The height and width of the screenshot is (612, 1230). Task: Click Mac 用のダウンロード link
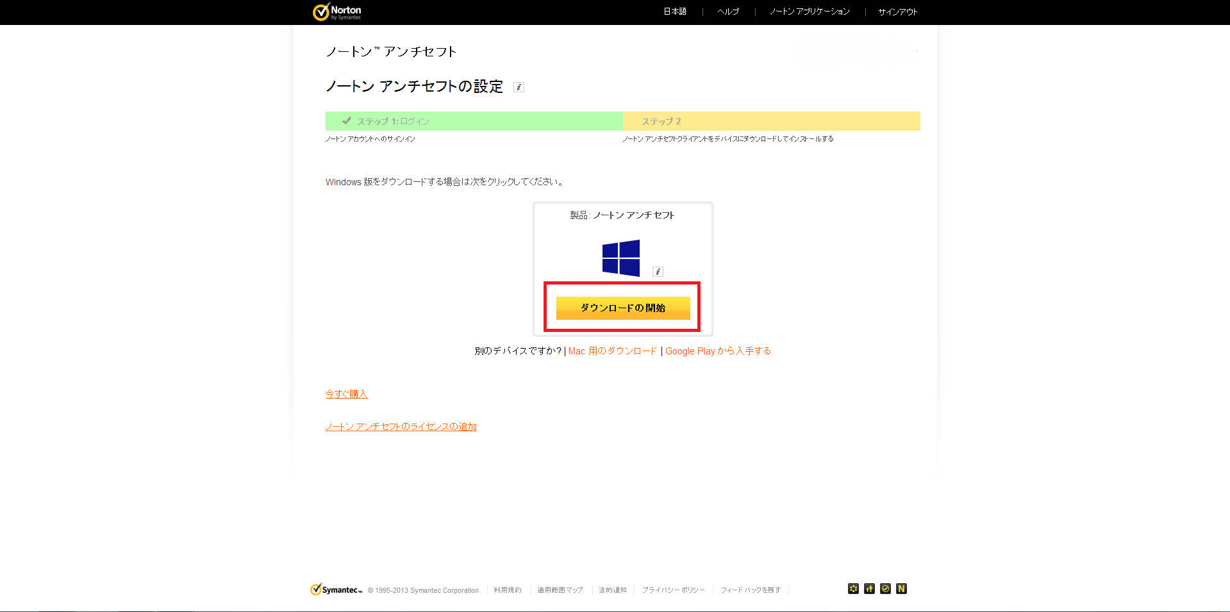coord(613,351)
